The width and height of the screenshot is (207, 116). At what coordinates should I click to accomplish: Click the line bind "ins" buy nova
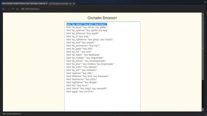[77, 85]
